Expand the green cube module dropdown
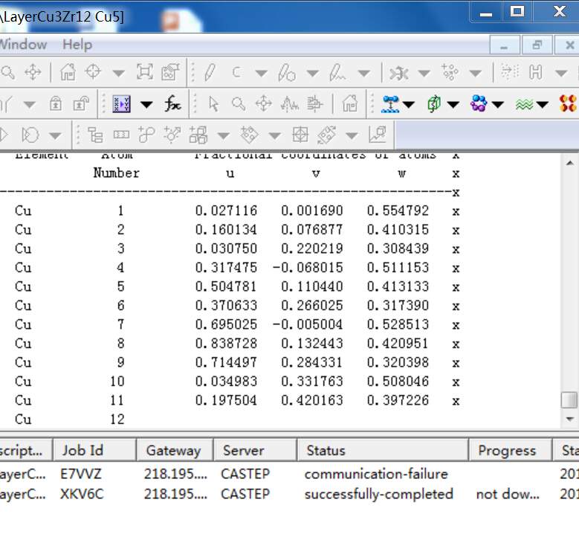Viewport: 579px width, 543px height. click(453, 105)
